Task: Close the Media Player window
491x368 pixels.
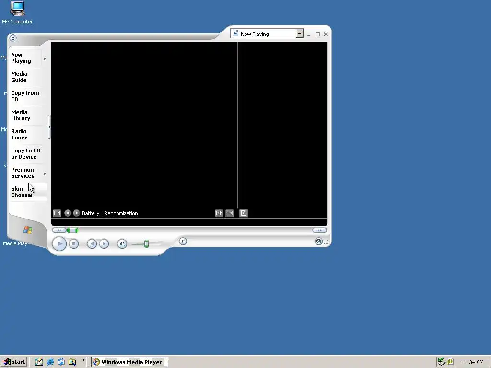Action: click(326, 34)
